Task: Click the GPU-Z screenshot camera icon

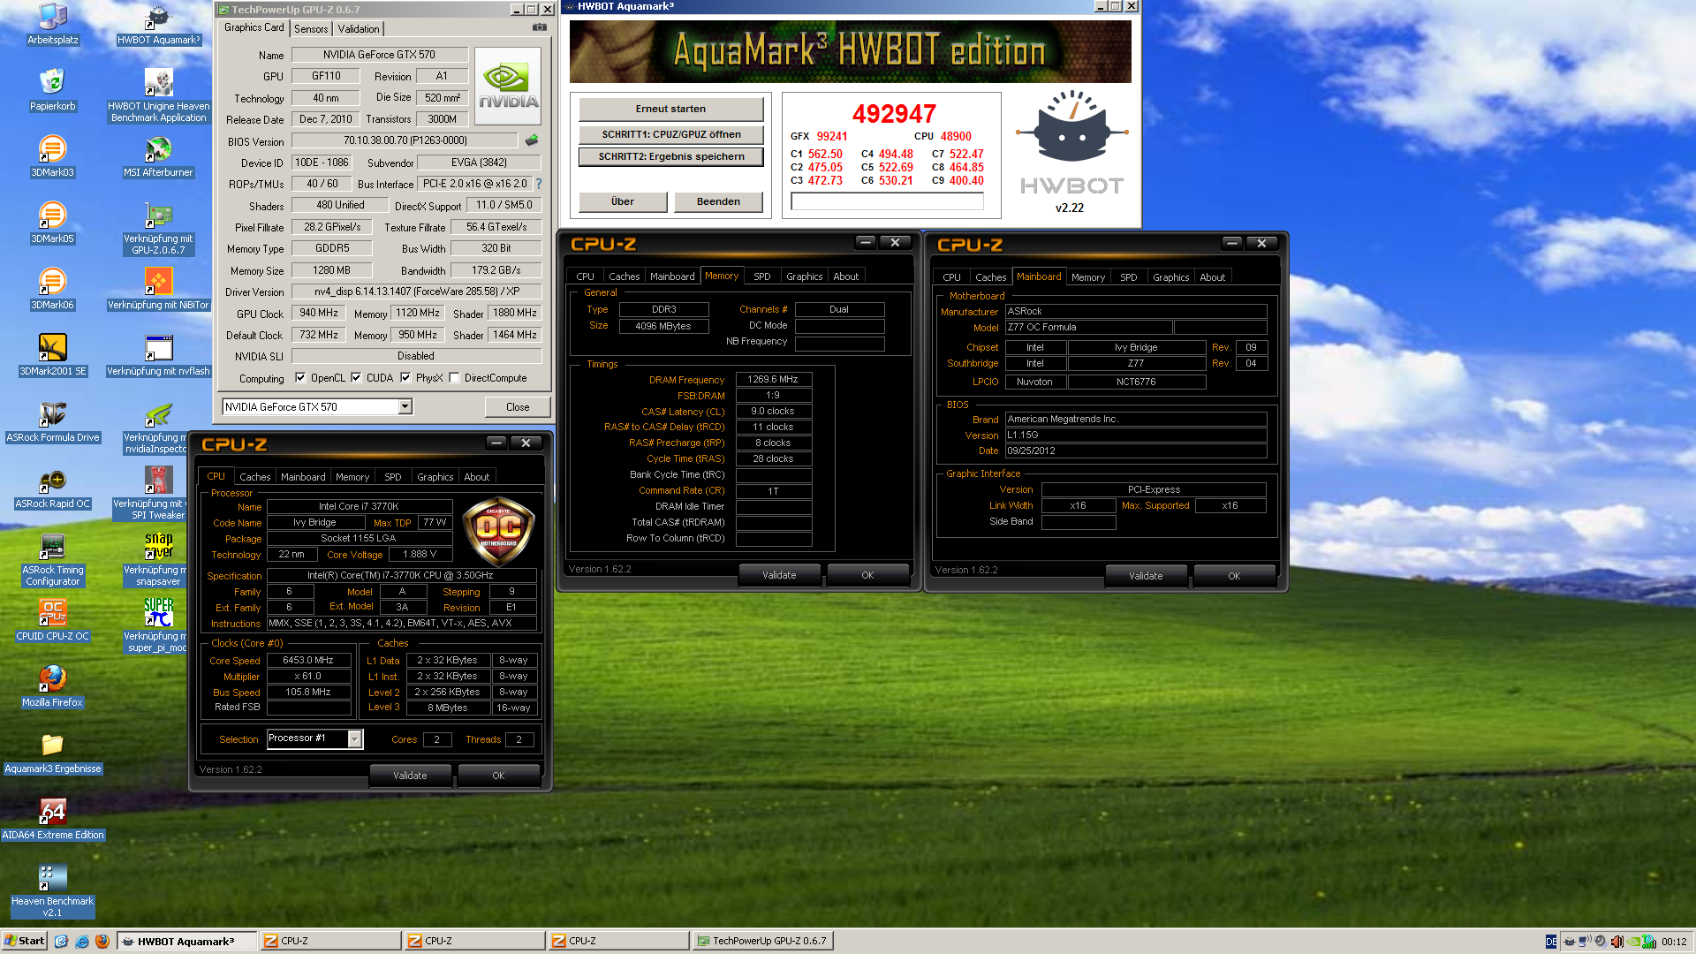Action: click(539, 27)
